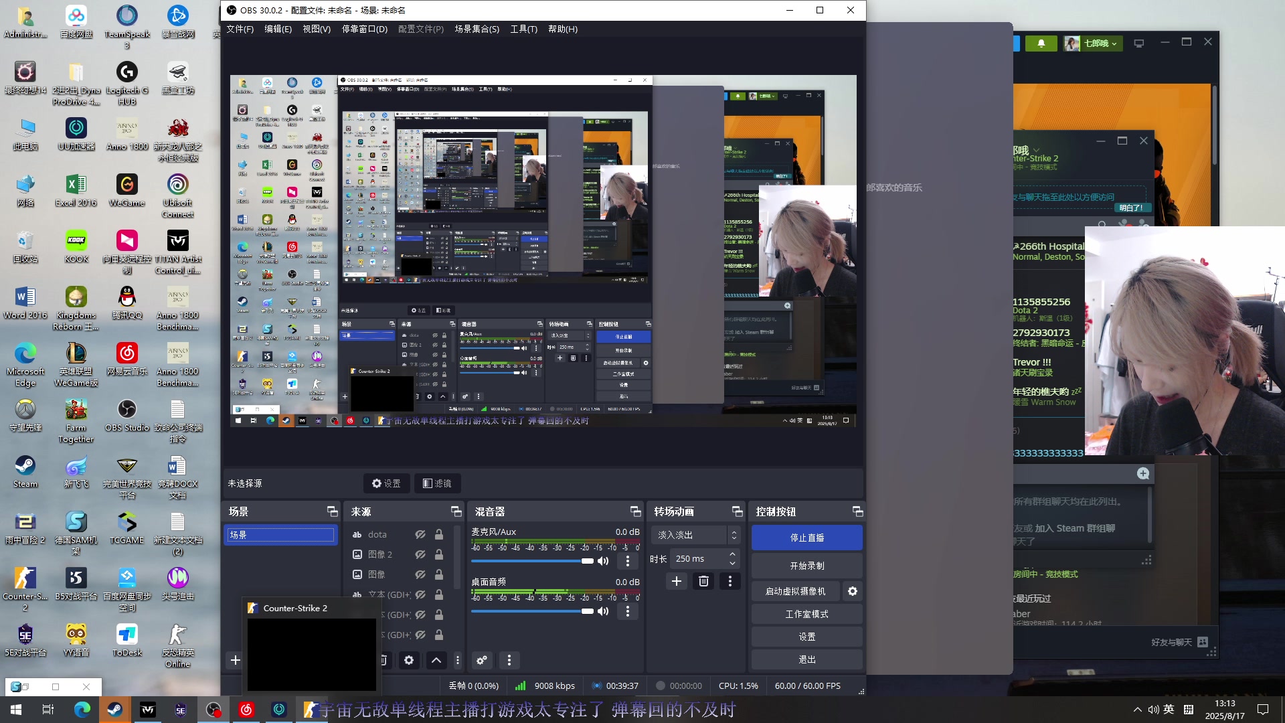Click add-friend plus icon in Steam chat
This screenshot has width=1285, height=723.
1143,473
